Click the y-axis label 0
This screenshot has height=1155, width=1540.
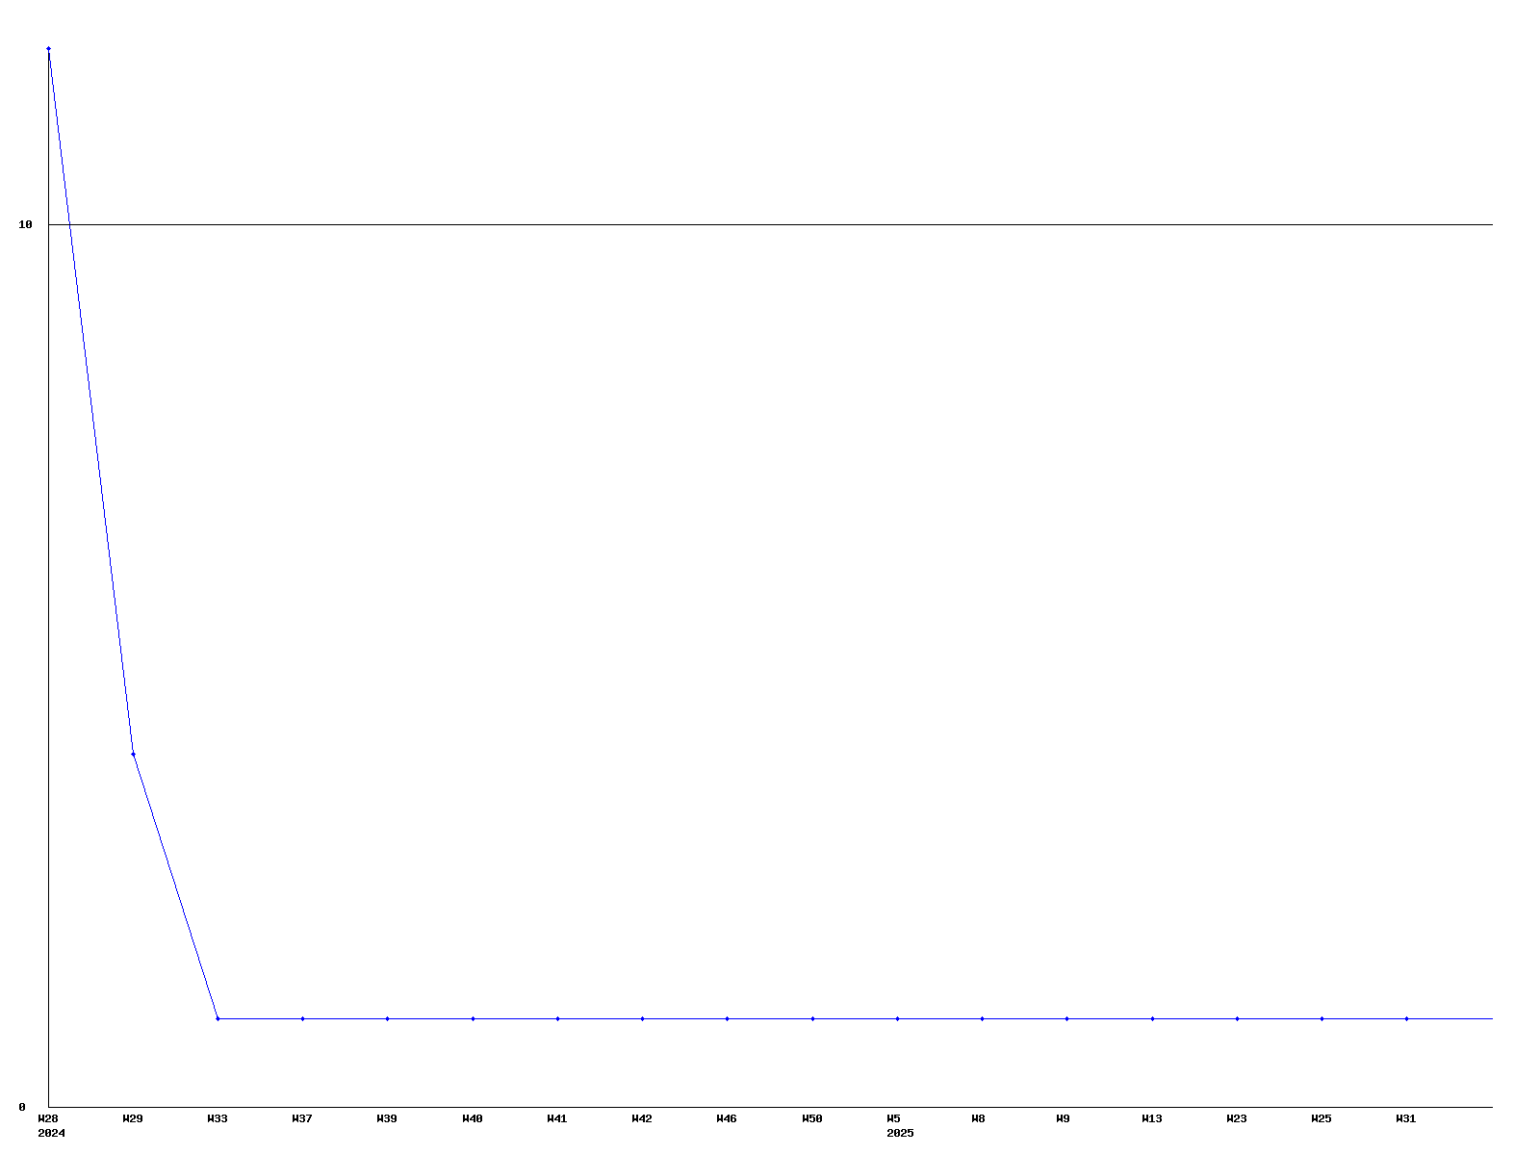point(22,1107)
